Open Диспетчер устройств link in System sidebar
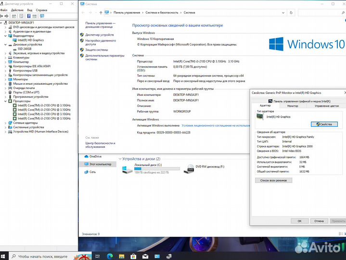346x260 pixels. 100,35
